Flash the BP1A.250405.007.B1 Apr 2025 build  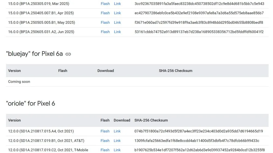105,13
